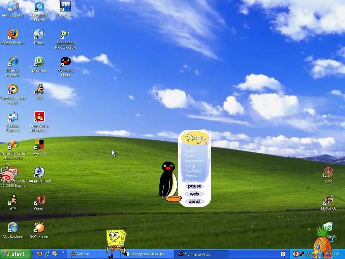Select the Dev-C++ desktop icon
Screen dimensions: 345x259
point(65,9)
